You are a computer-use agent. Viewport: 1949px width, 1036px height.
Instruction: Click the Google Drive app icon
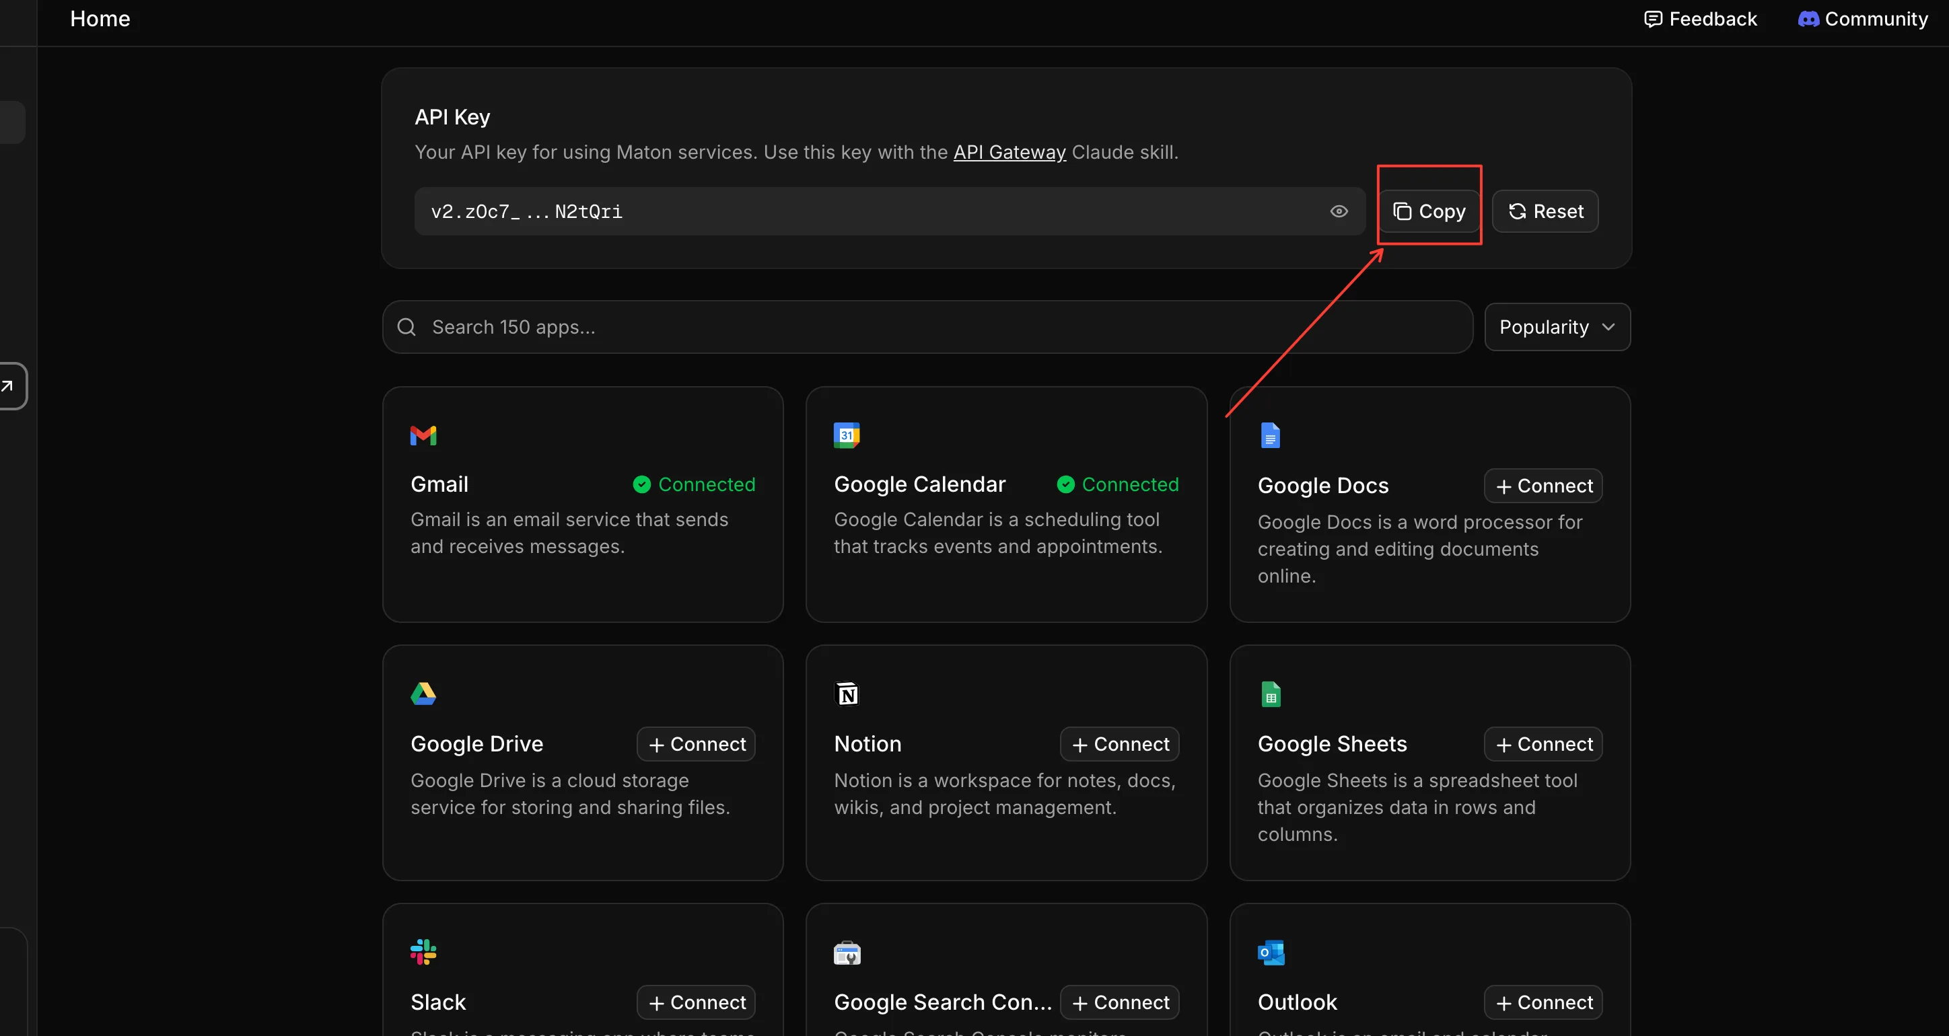pos(423,694)
